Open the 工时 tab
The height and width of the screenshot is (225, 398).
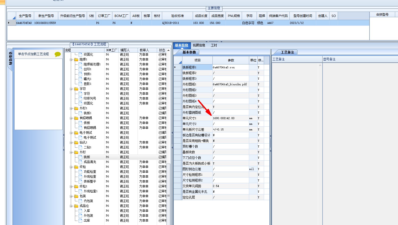point(214,45)
